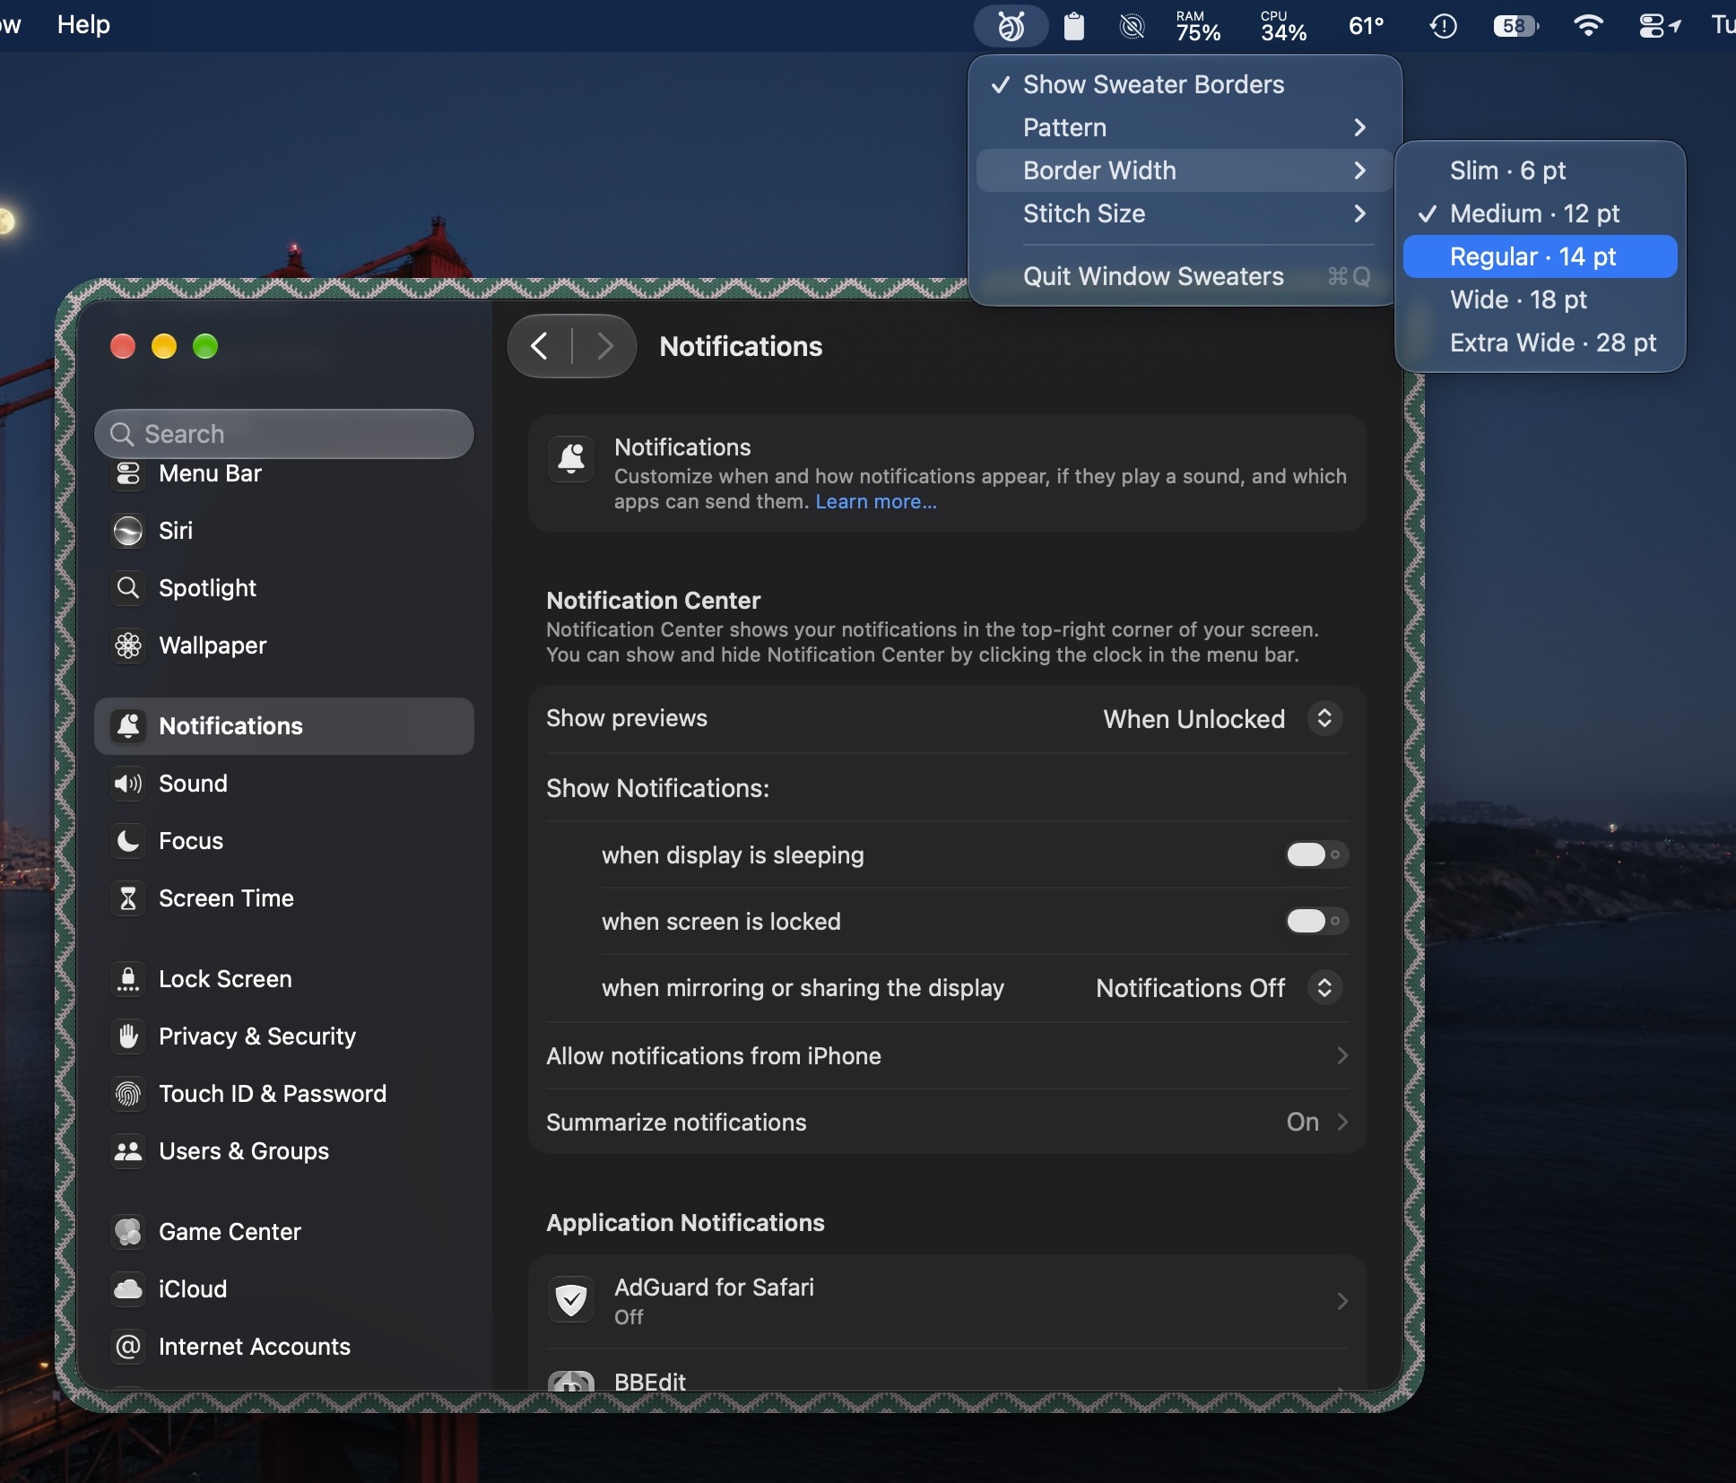
Task: Select Regular · 14 pt border width
Action: pyautogui.click(x=1540, y=256)
